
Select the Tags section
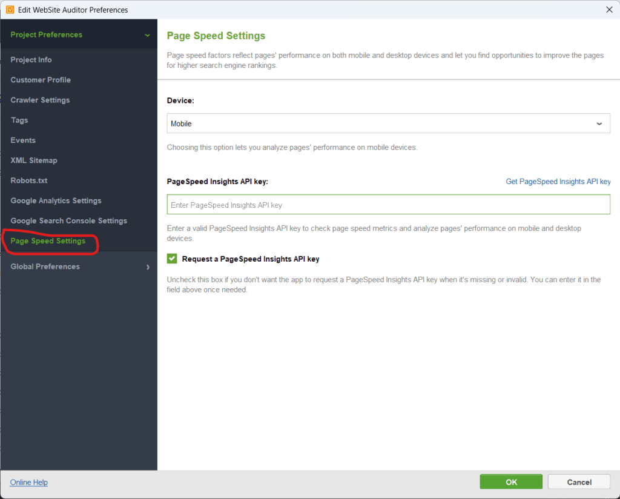(21, 120)
